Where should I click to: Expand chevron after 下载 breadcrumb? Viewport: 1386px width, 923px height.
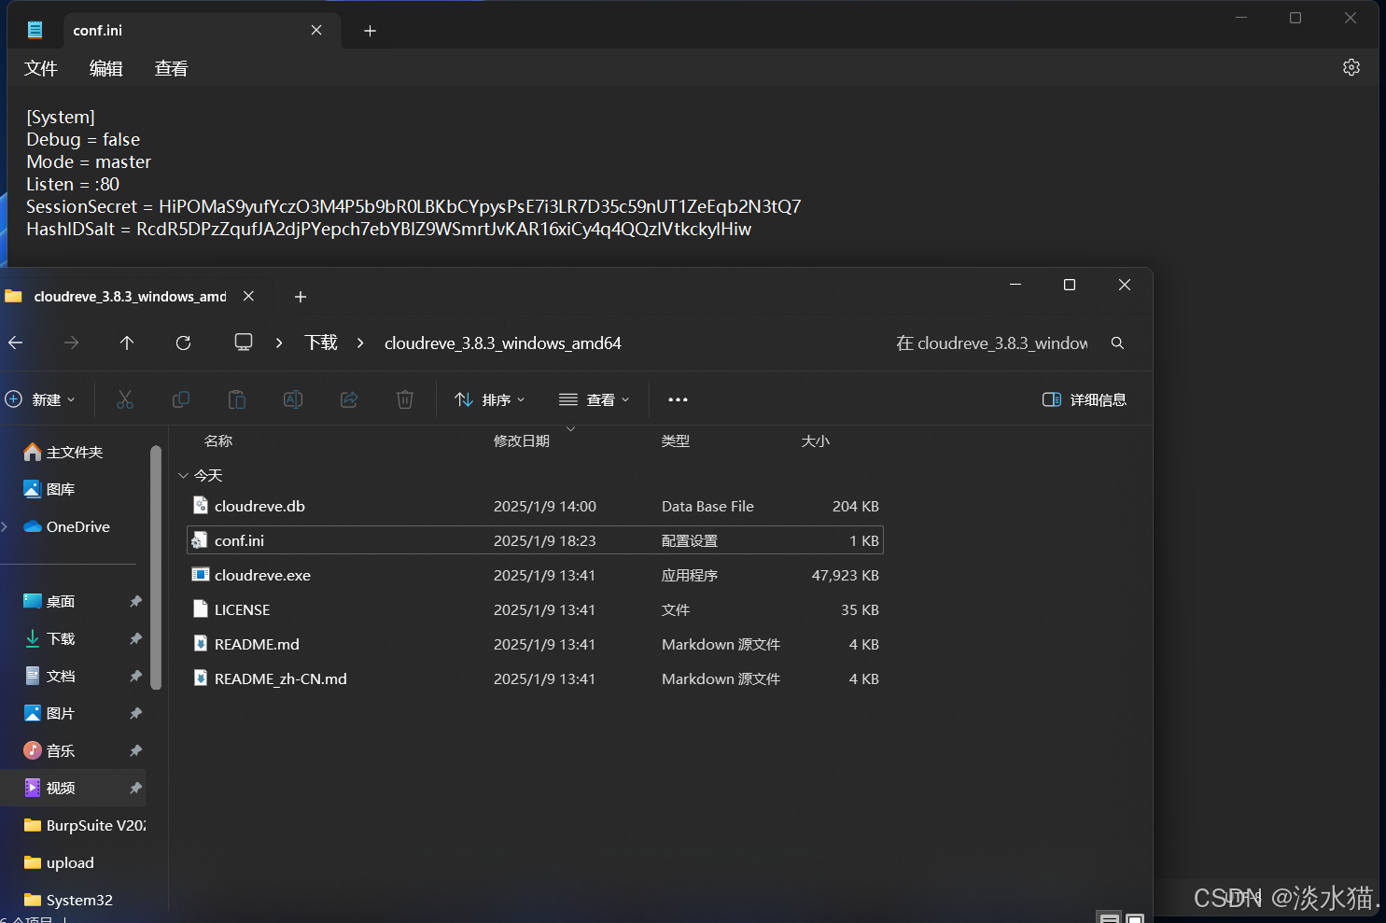coord(360,343)
